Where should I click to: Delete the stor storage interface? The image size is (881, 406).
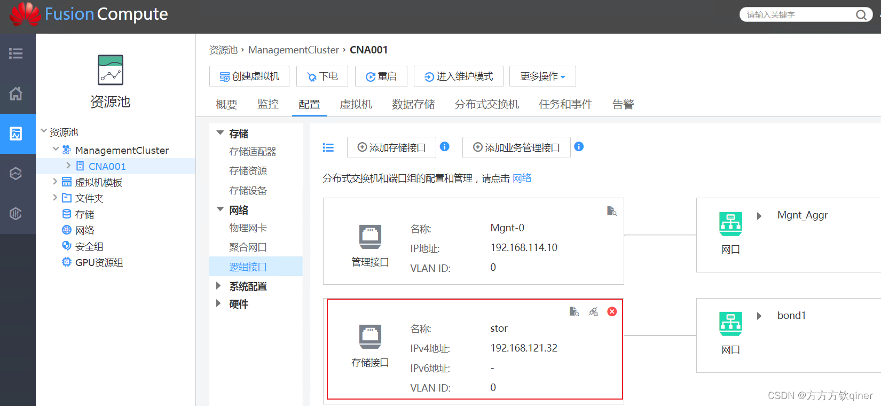coord(612,311)
